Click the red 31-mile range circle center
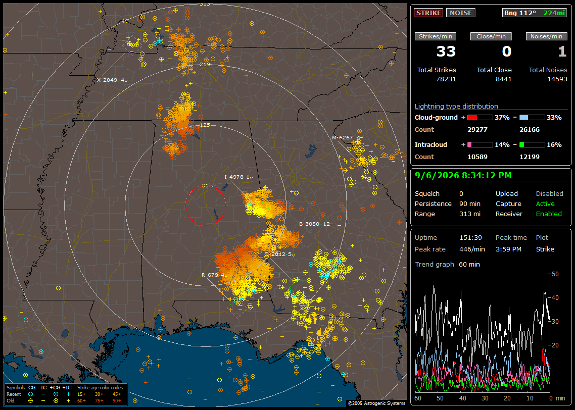 tap(205, 206)
